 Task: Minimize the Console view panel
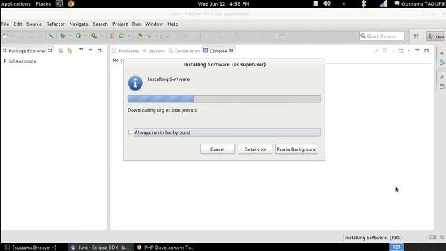click(417, 50)
